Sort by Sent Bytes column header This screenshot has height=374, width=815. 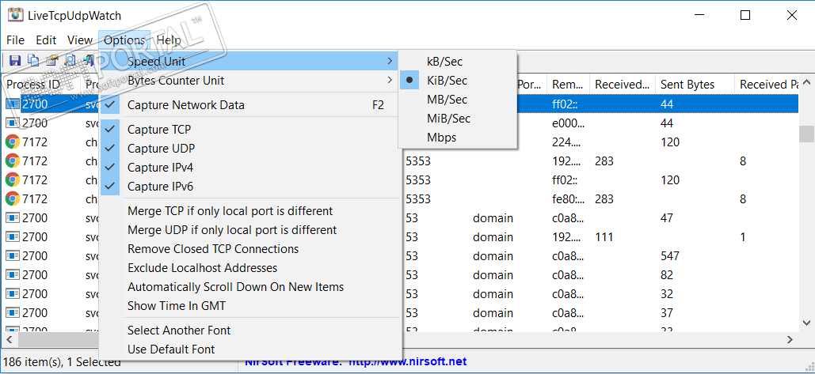click(695, 85)
